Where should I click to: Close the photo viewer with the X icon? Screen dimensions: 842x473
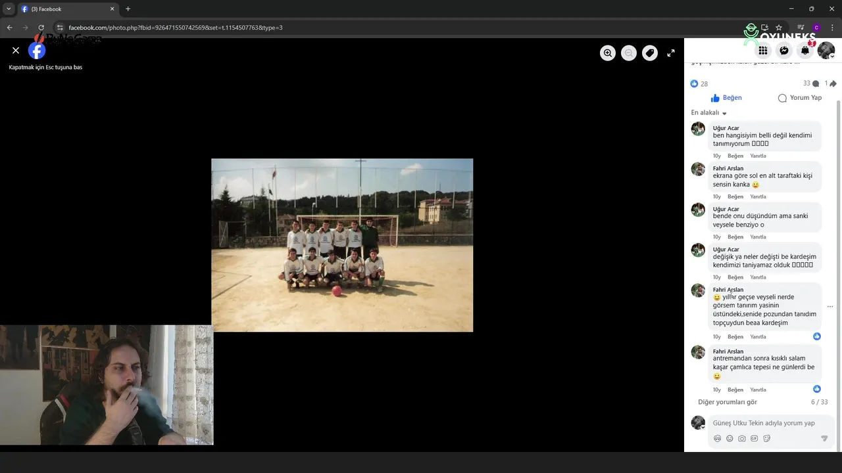pyautogui.click(x=16, y=51)
